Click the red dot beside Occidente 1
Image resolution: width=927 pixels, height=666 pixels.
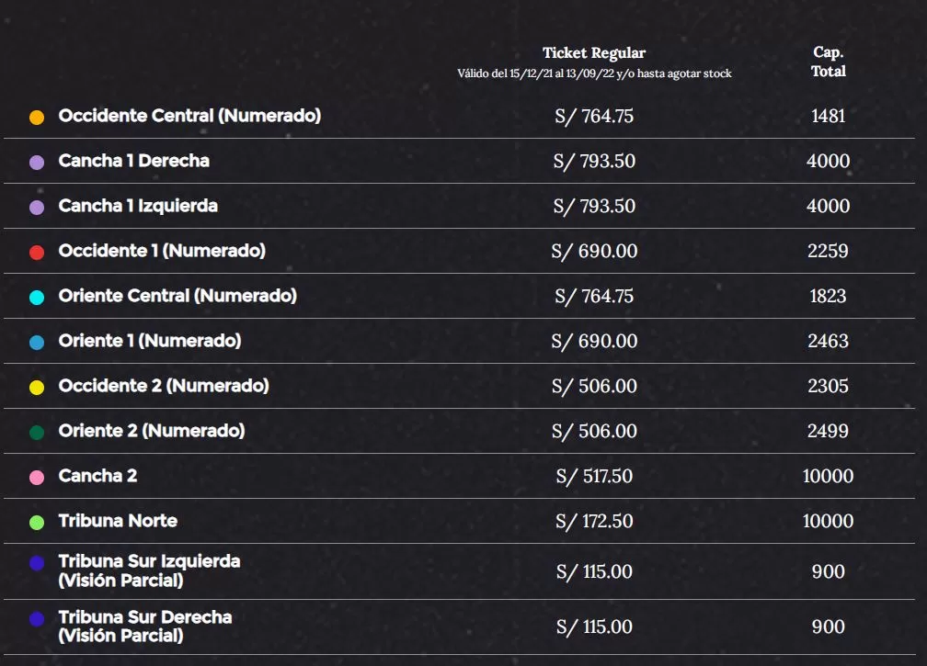click(37, 253)
